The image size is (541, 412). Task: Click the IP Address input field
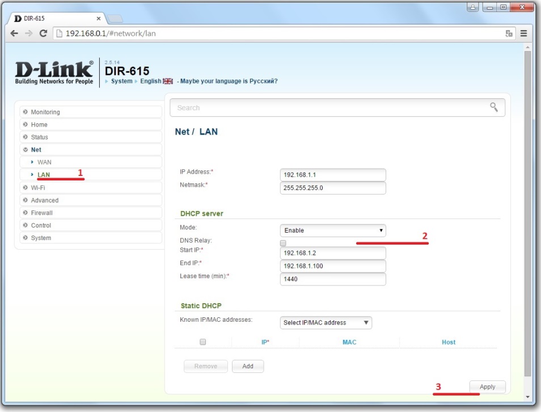tap(333, 175)
